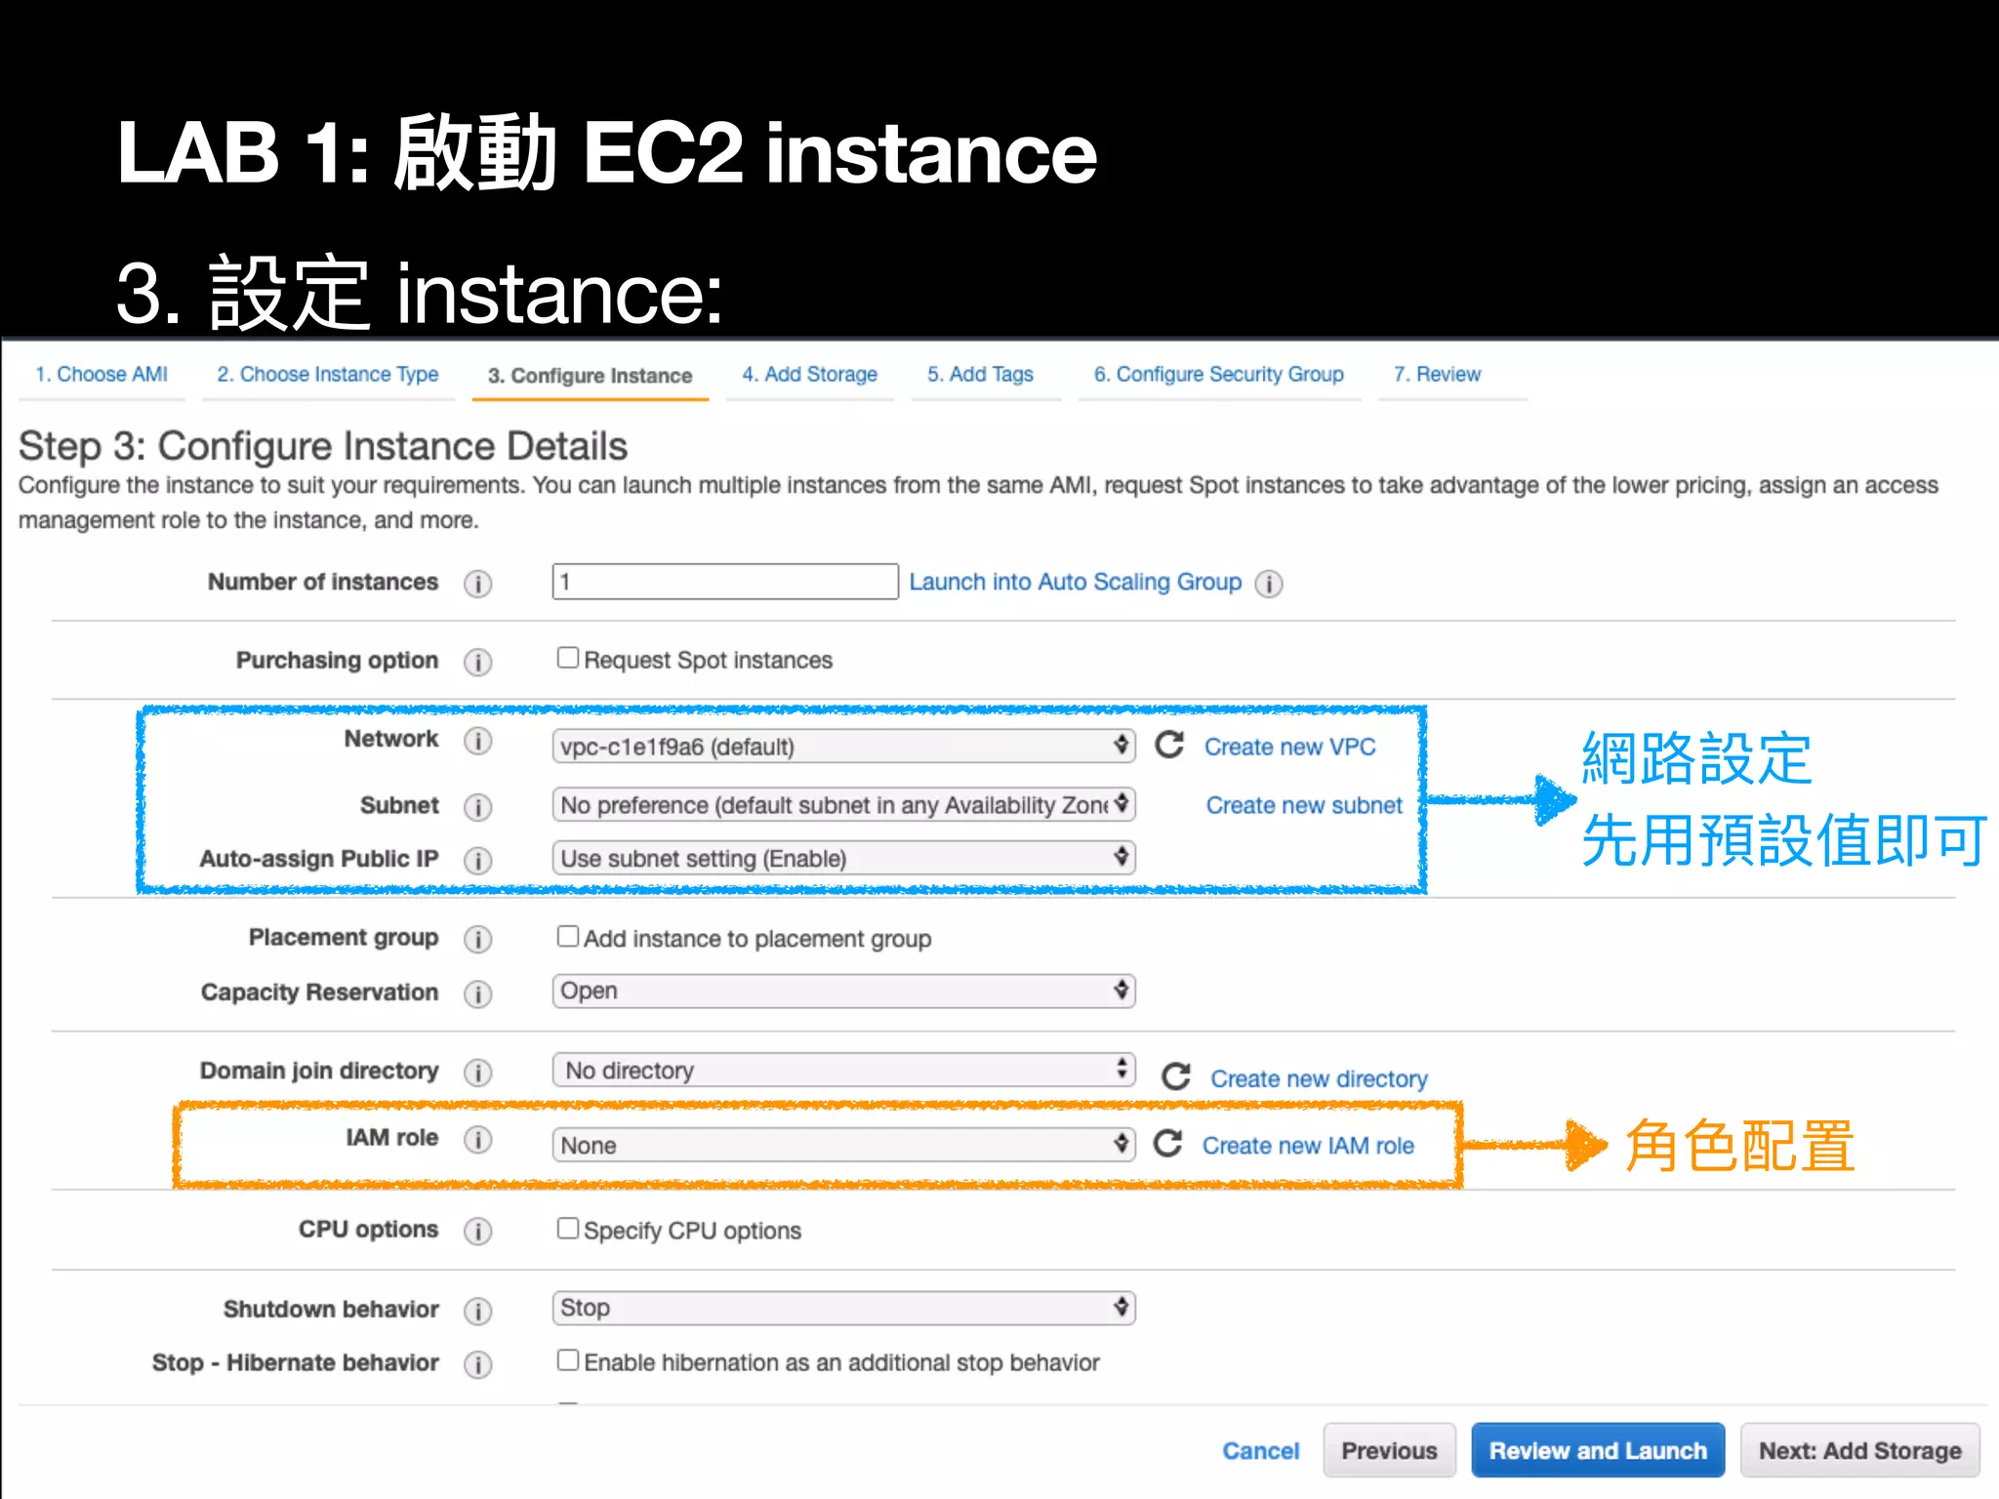Click info icon for Capacity Reservation
This screenshot has width=1999, height=1499.
477,993
